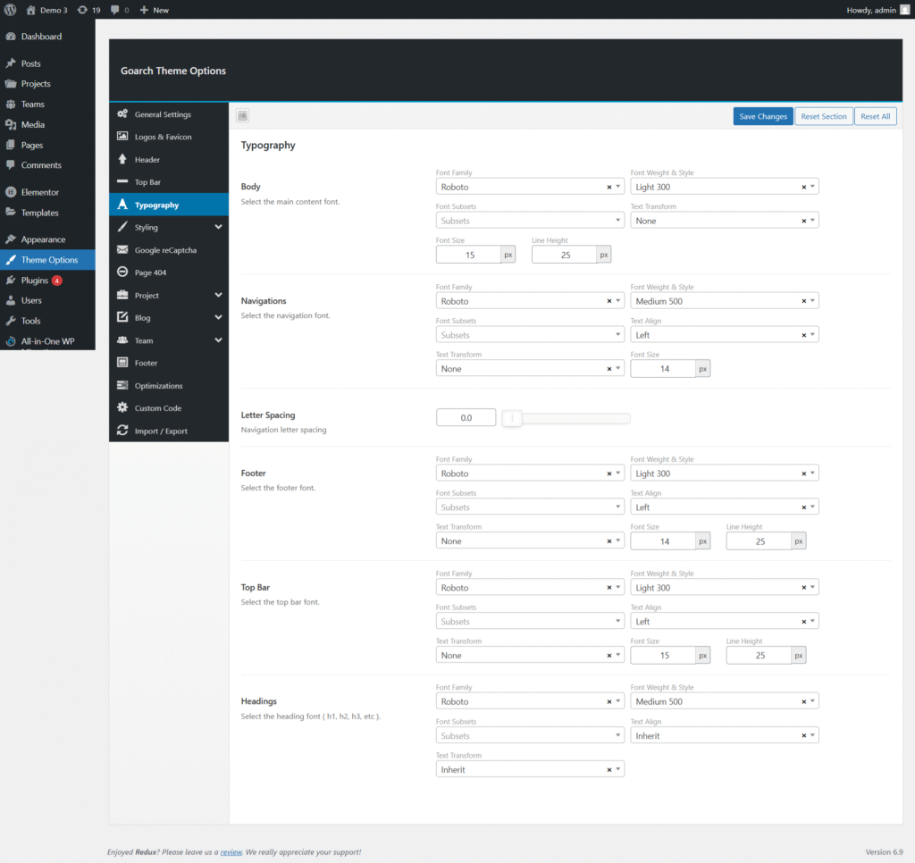This screenshot has height=863, width=915.
Task: Click the Google reCaptcha envelope icon
Action: click(x=122, y=250)
